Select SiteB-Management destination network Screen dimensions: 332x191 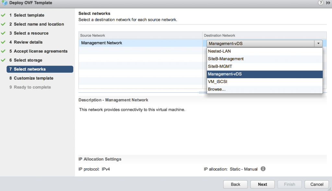265,59
